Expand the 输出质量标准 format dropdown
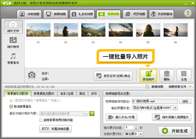Image resolution: width=196 pixels, height=139 pixels. point(175,108)
